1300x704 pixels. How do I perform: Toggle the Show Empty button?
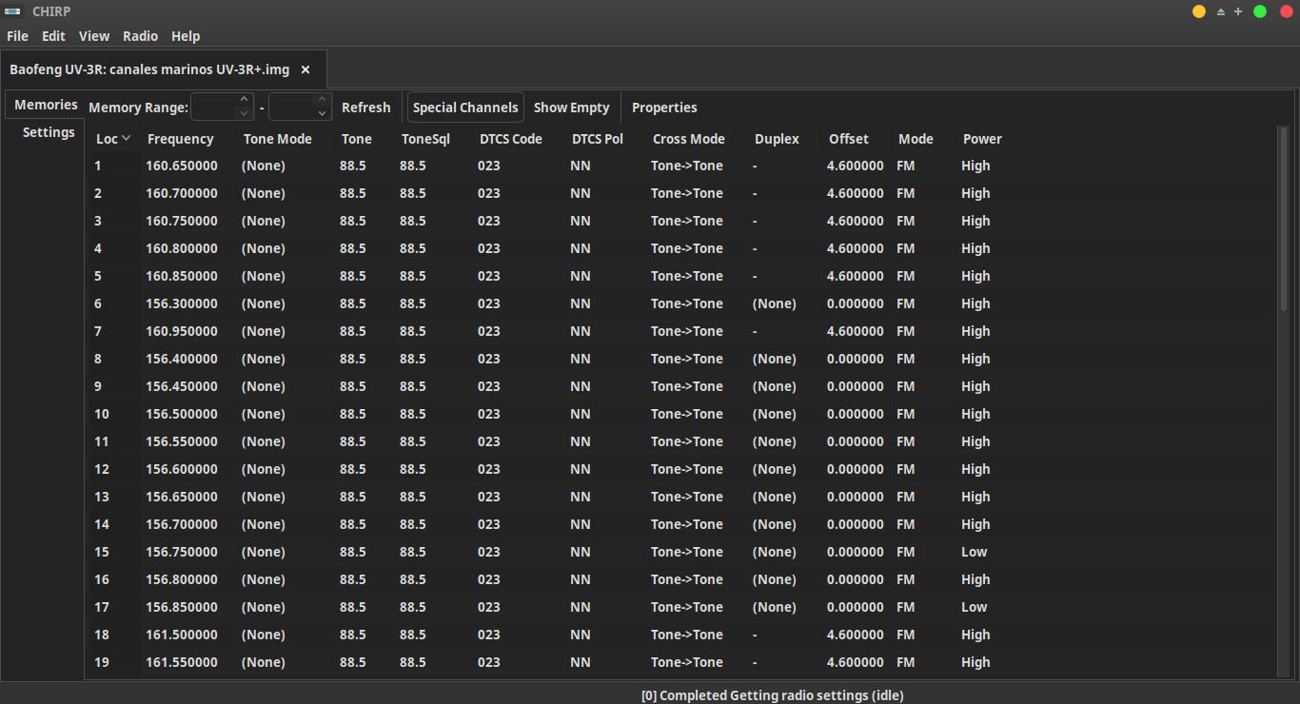[x=571, y=108]
